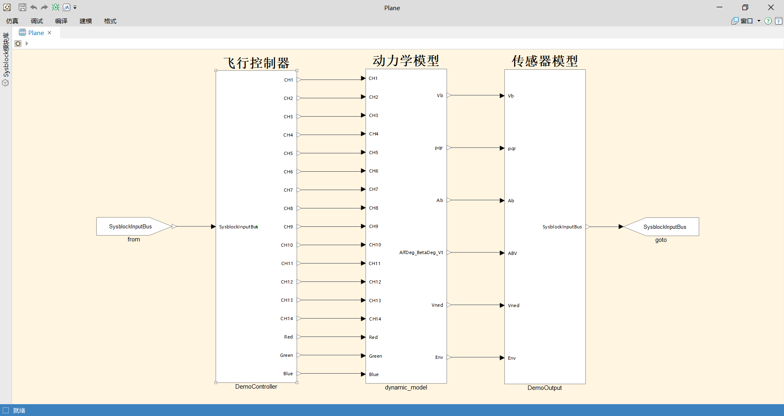The image size is (784, 416).
Task: Click the MWorks launcher icon in the toolbar
Action: point(67,7)
